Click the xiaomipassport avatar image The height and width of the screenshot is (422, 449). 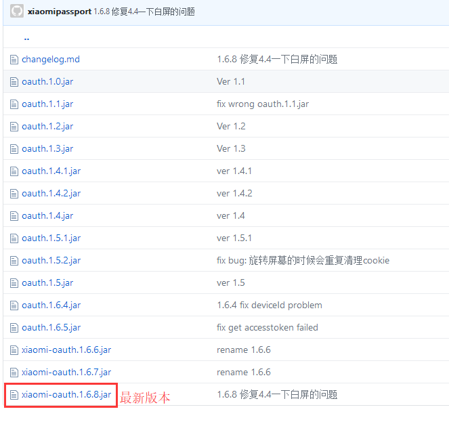coord(17,12)
